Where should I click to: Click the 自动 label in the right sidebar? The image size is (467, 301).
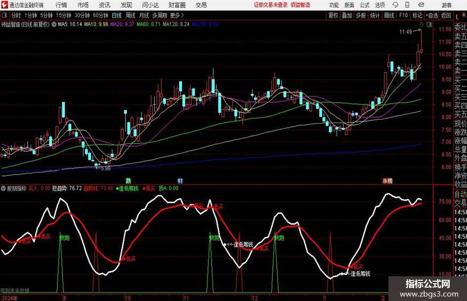point(461,194)
